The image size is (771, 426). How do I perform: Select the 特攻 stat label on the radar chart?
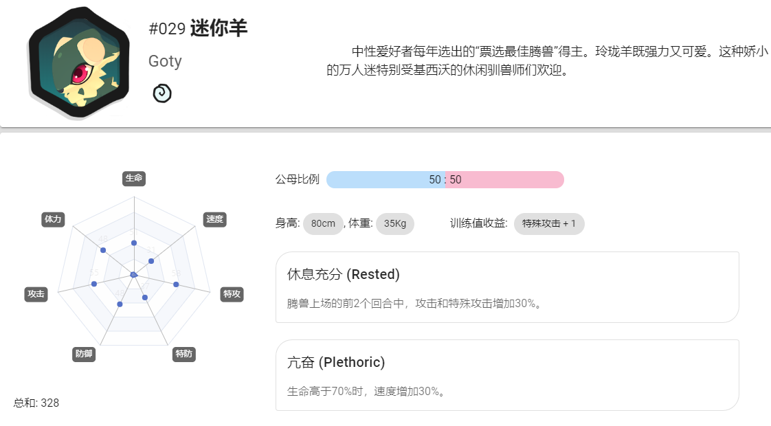[x=232, y=294]
